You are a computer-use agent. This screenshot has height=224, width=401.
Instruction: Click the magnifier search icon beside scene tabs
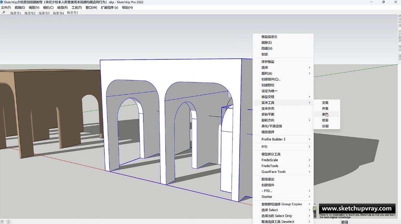[4, 13]
